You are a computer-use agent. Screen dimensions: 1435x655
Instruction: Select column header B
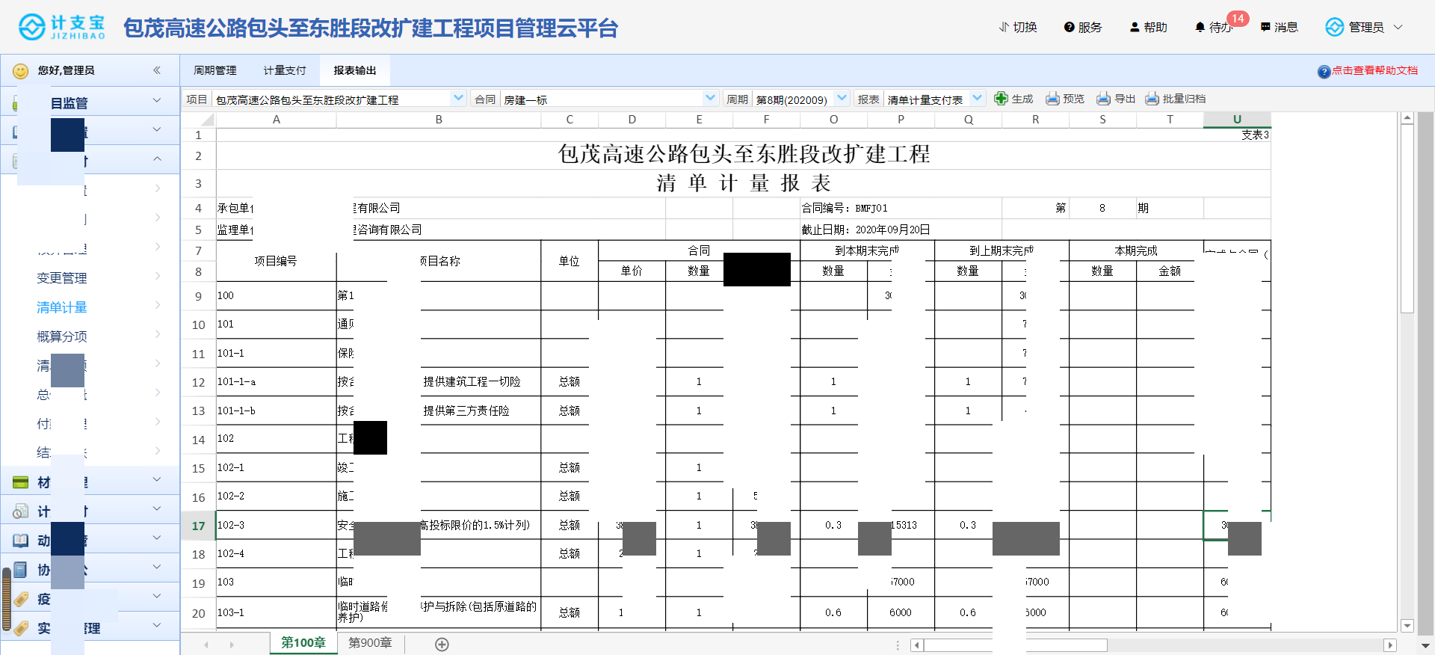tap(439, 120)
